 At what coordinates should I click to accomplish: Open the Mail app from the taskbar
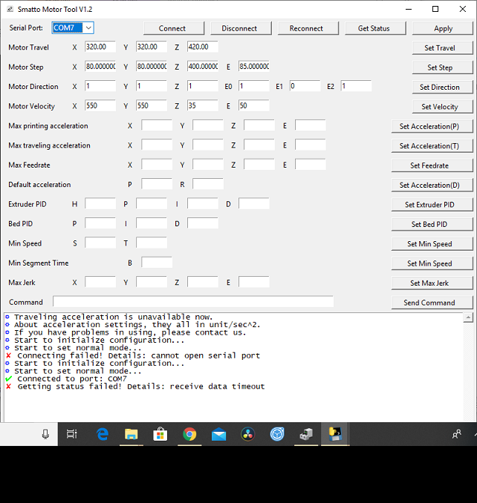click(218, 435)
